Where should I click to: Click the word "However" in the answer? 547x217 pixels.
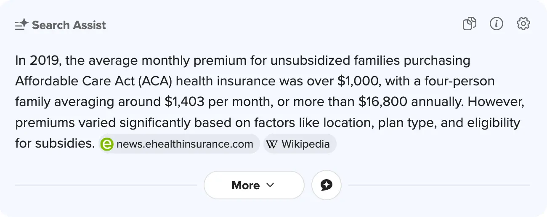[496, 102]
